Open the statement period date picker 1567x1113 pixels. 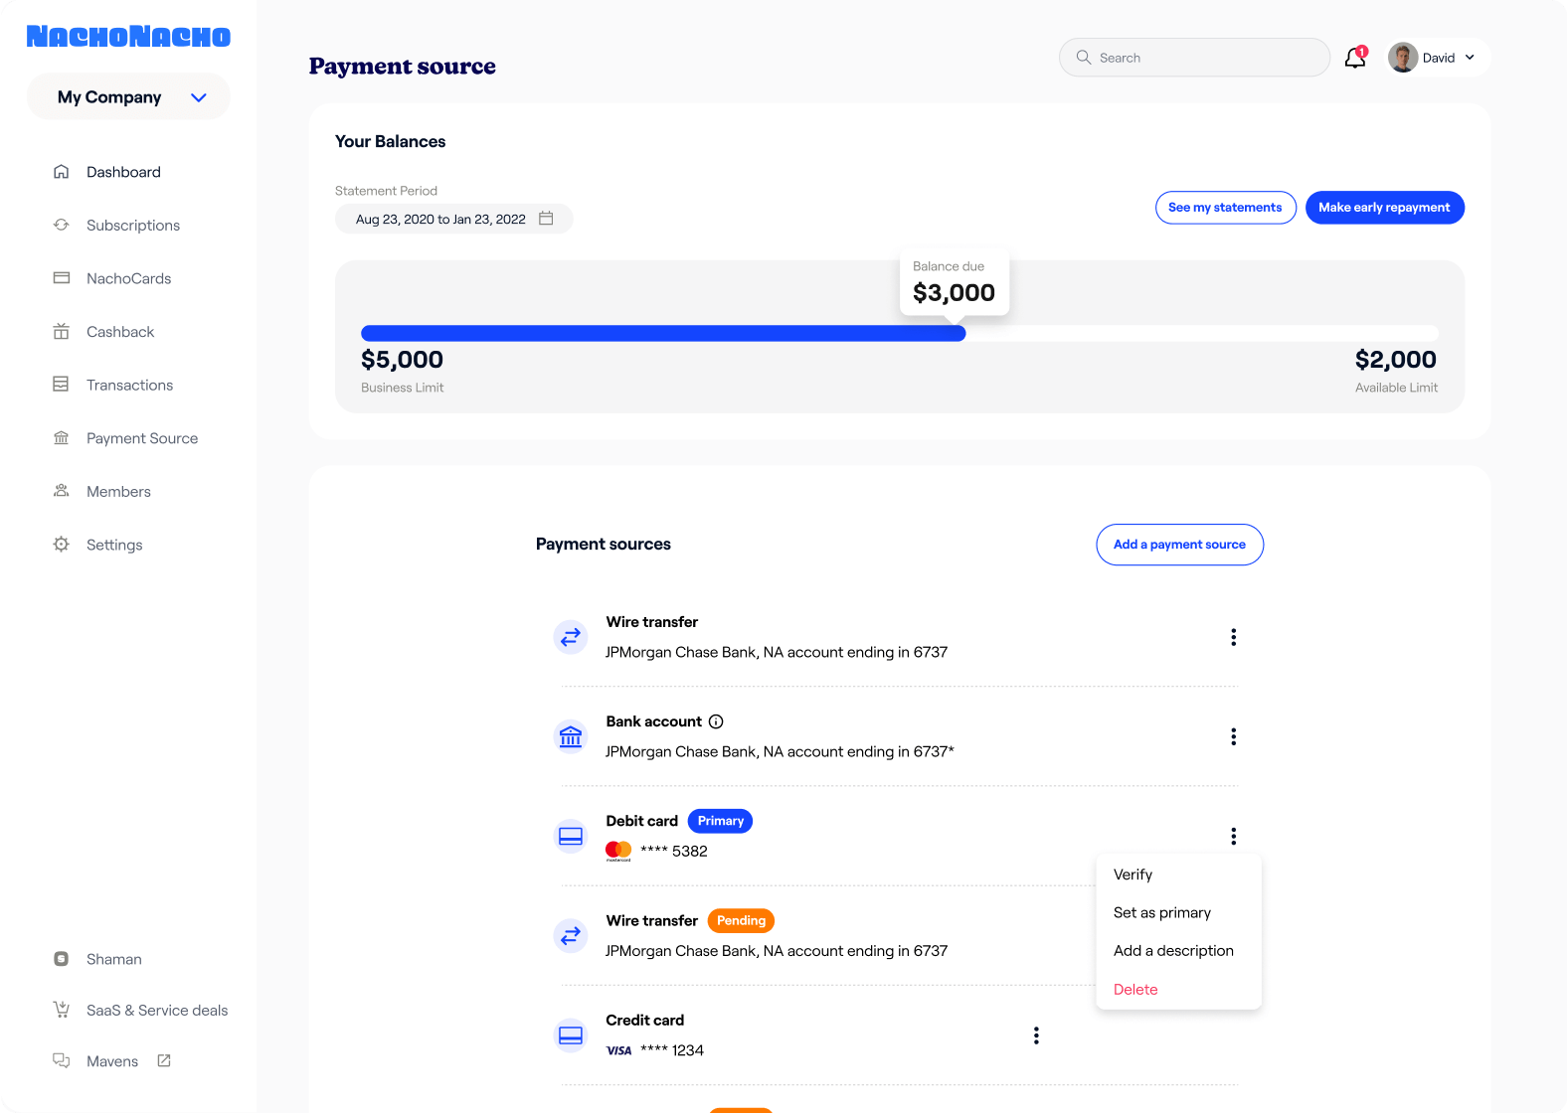point(546,219)
